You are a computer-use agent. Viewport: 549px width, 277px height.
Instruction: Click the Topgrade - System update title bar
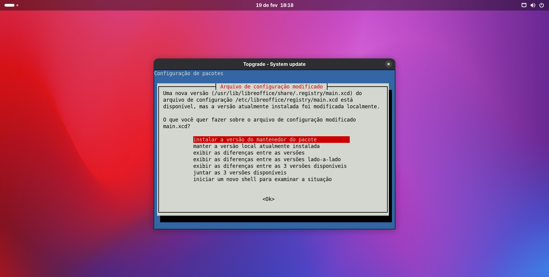274,64
